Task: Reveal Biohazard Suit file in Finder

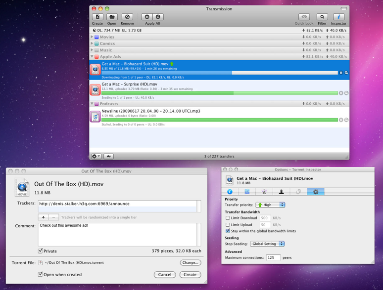Action: pos(346,73)
